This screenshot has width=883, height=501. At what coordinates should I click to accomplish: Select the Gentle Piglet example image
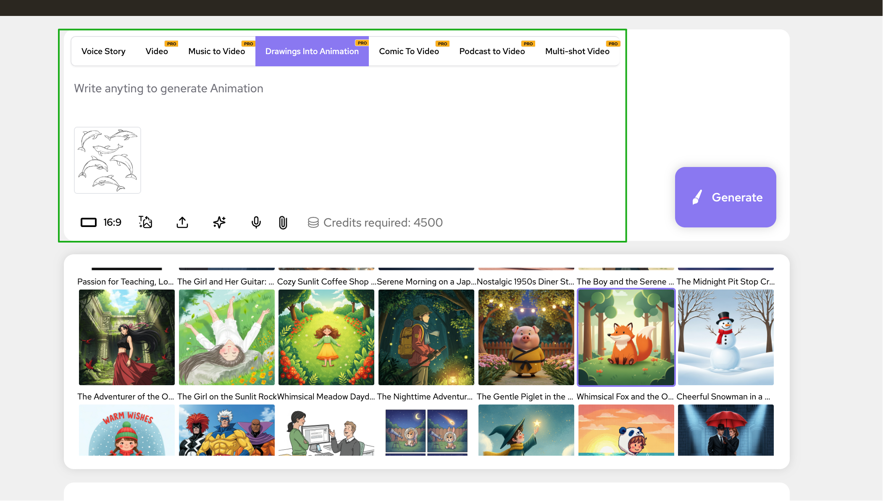pyautogui.click(x=526, y=337)
